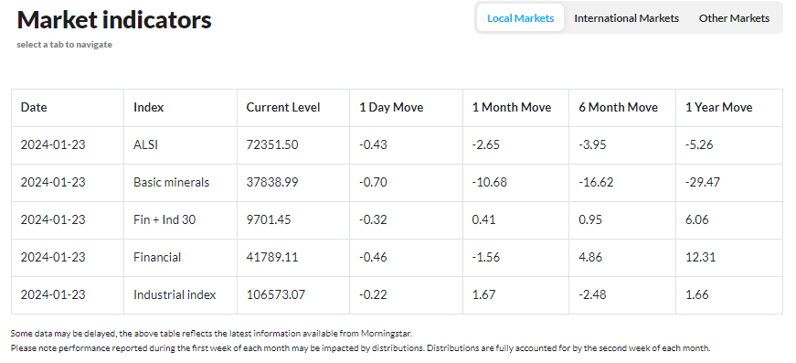
Task: Click the 1 Year Move header
Action: [x=719, y=108]
